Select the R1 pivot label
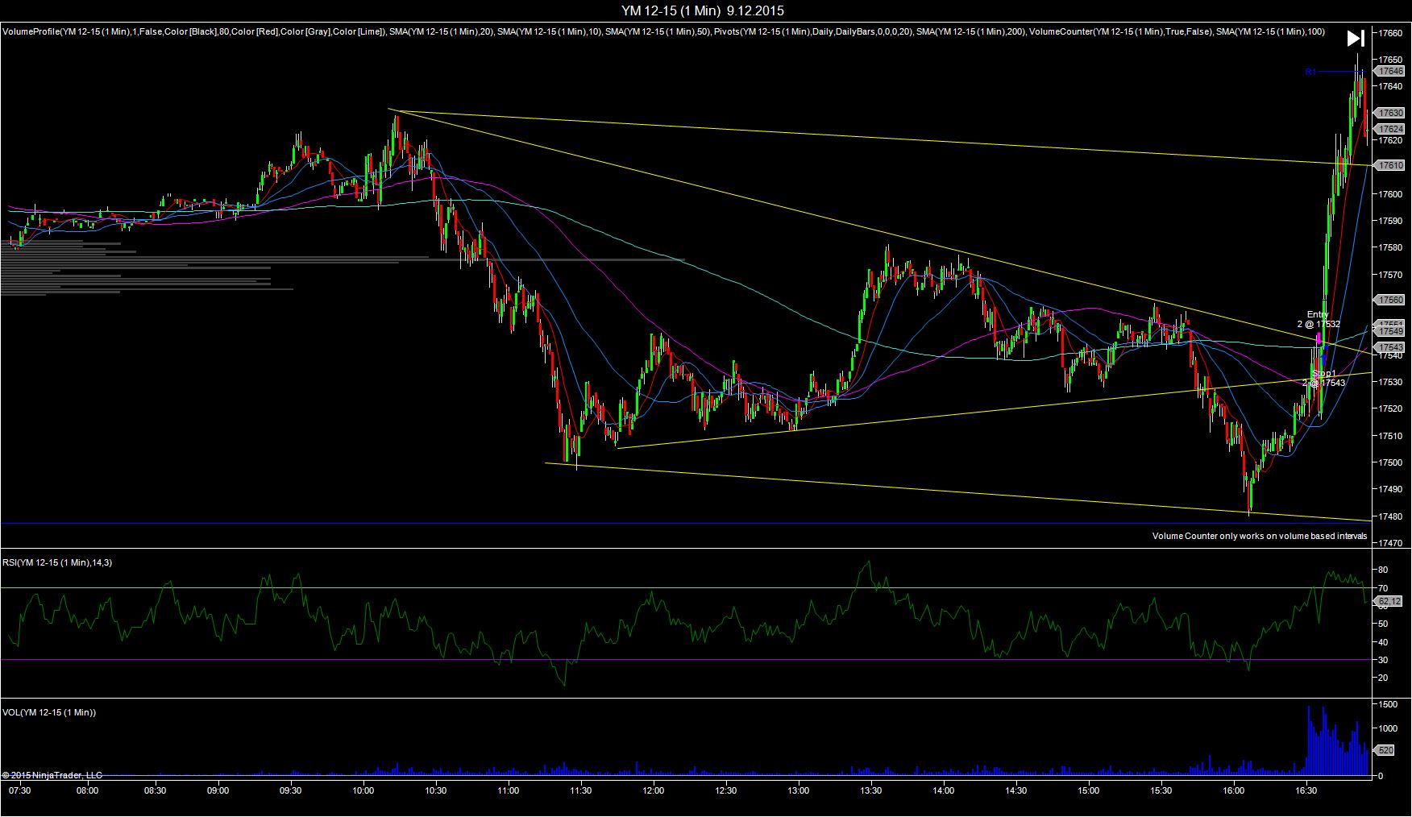The image size is (1412, 817). coord(1310,73)
